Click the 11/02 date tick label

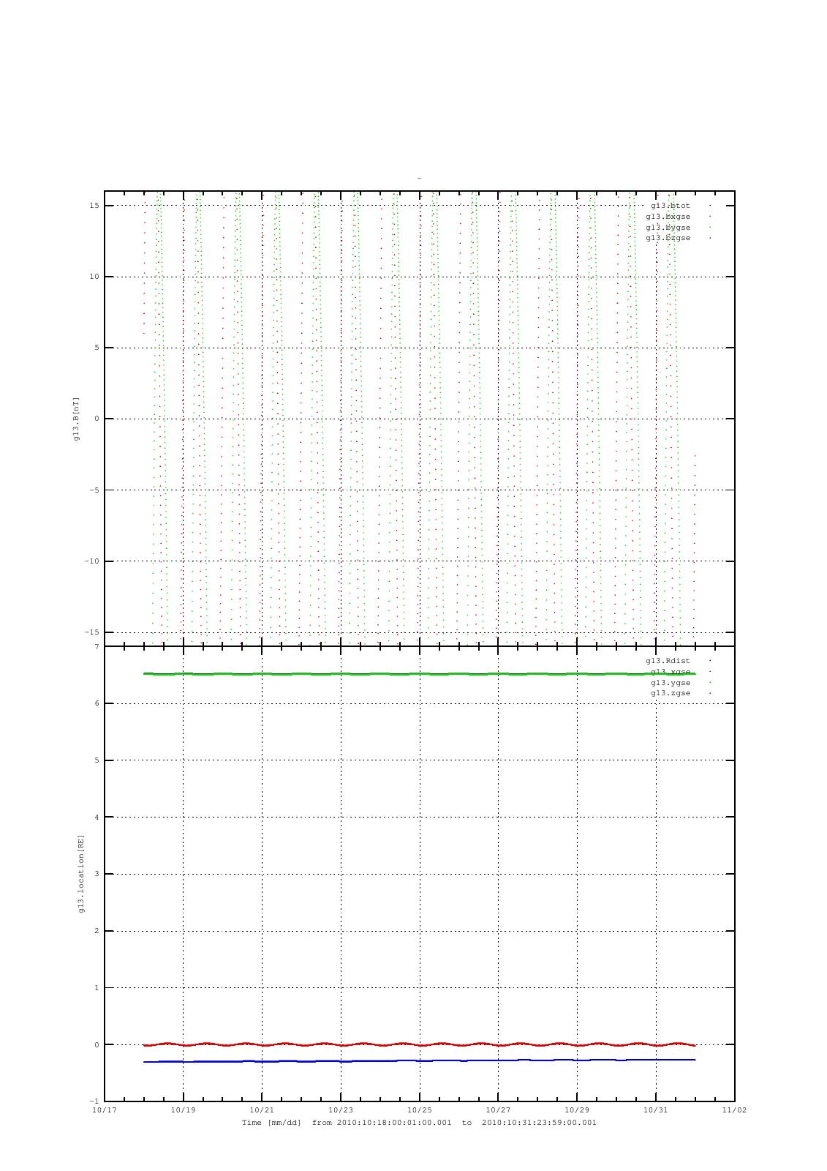coord(734,1110)
